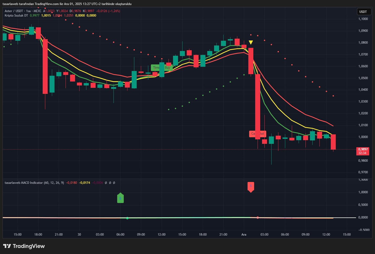This screenshot has height=254, width=375.
Task: Open the USDT currency selector
Action: (363, 12)
